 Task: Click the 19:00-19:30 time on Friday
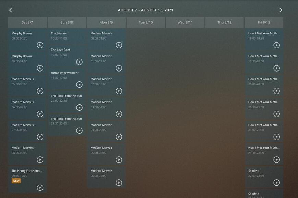(256, 38)
